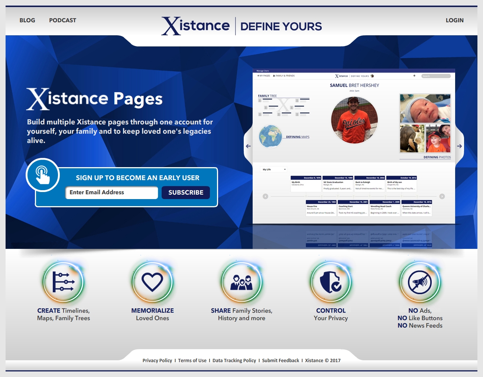Click the Memorialize Loved Ones caption

coord(152,315)
